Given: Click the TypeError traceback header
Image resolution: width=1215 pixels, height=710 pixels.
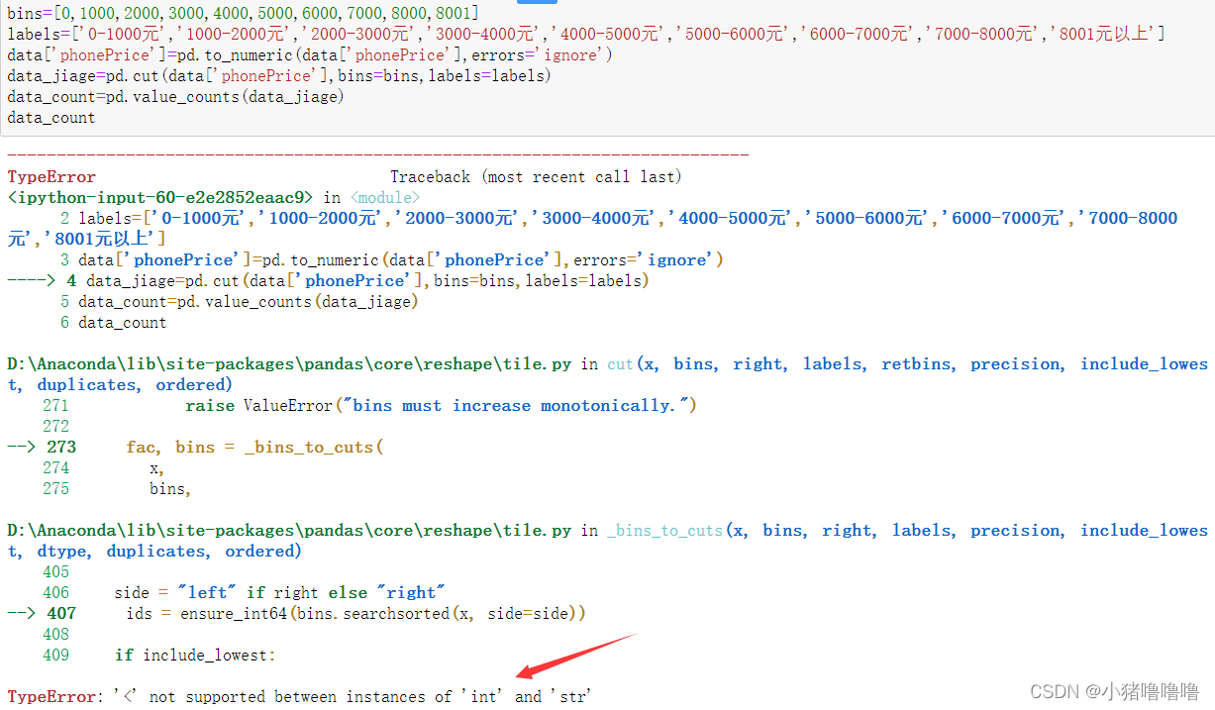Looking at the screenshot, I should tap(51, 176).
